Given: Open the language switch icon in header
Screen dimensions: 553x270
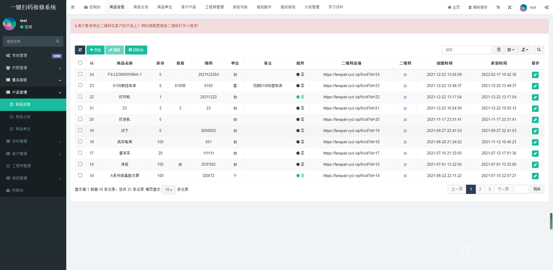Looking at the screenshot, I should coord(498,7).
